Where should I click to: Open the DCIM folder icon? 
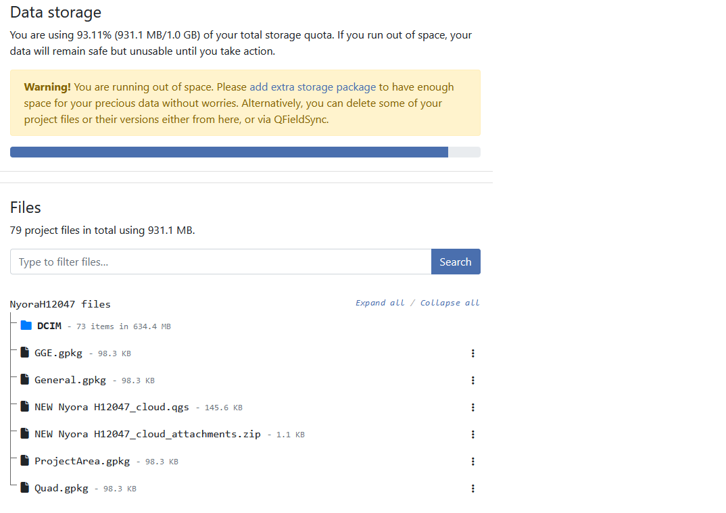pos(26,326)
